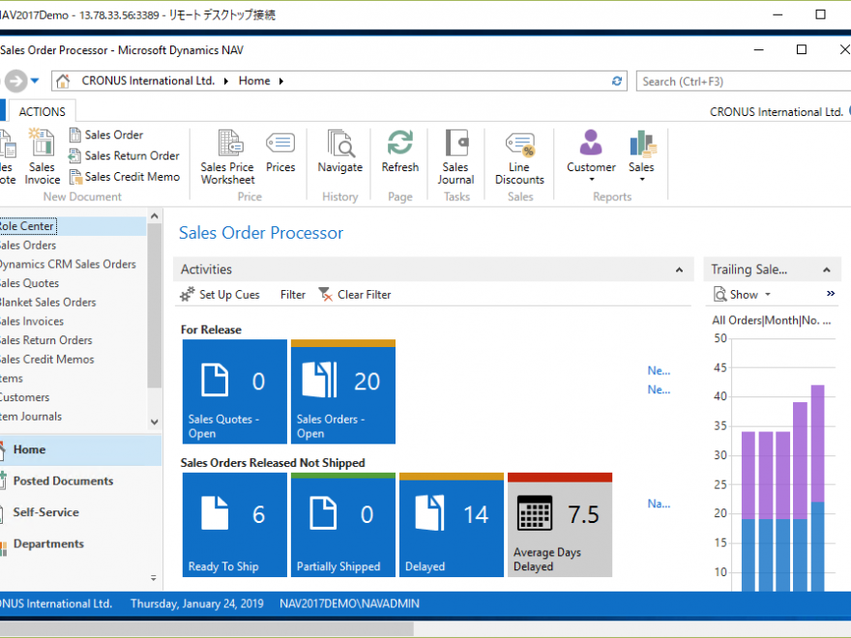Viewport: 851px width, 638px height.
Task: Click the refresh icon in the address bar
Action: pyautogui.click(x=617, y=81)
